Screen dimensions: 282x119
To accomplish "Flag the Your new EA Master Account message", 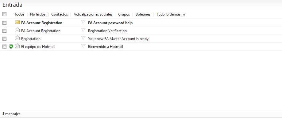I will [x=83, y=38].
